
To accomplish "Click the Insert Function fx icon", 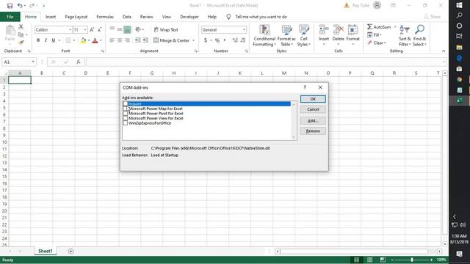I will click(79, 62).
